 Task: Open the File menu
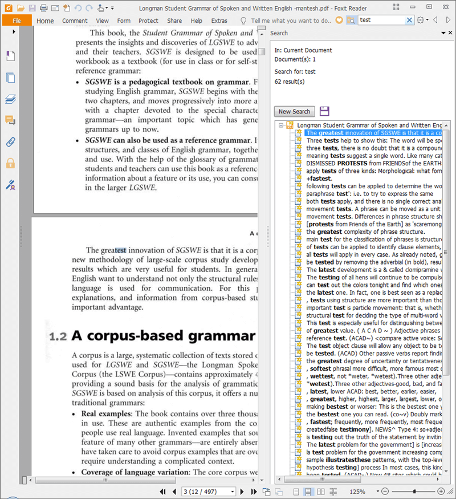click(x=16, y=21)
